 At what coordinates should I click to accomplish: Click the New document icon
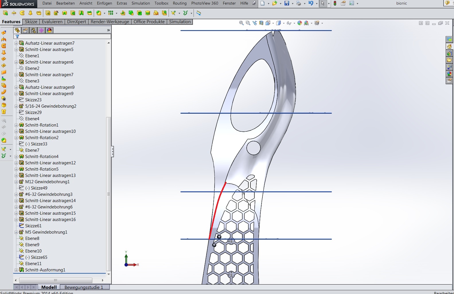coord(262,3)
